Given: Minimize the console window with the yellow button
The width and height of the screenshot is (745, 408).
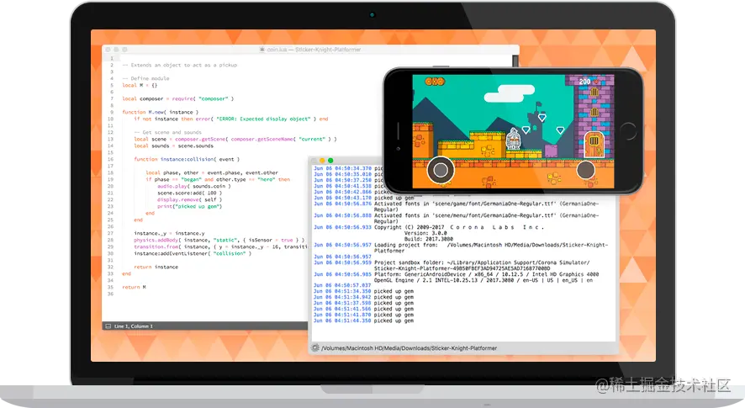Looking at the screenshot, I should tap(322, 161).
